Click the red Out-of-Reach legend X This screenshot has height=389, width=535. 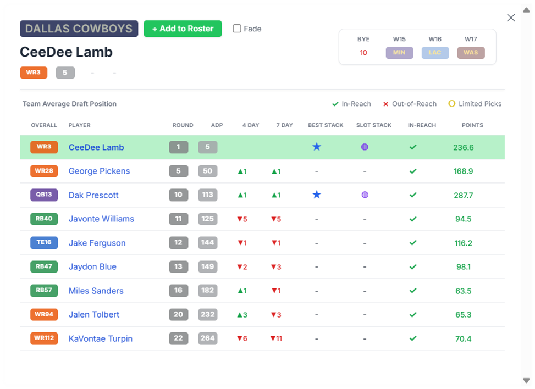pyautogui.click(x=385, y=104)
